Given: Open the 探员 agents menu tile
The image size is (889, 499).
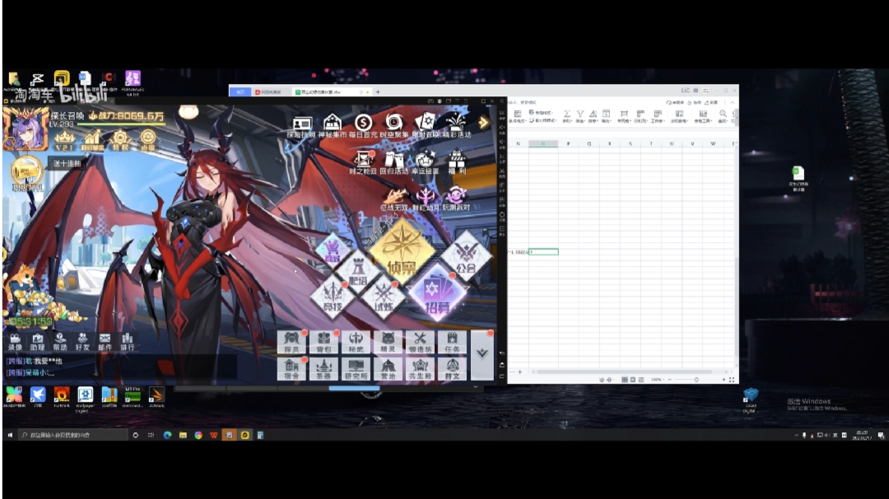Looking at the screenshot, I should 291,343.
